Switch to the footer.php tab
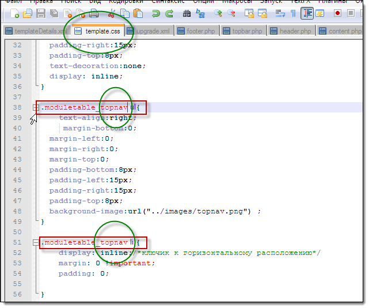 (x=200, y=31)
